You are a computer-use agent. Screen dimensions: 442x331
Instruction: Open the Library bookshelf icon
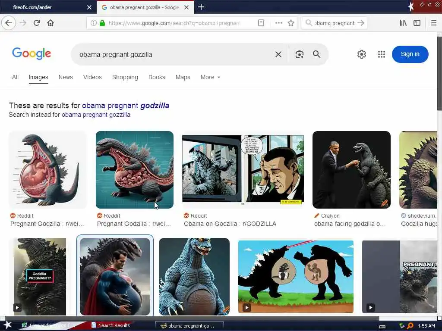tap(403, 23)
